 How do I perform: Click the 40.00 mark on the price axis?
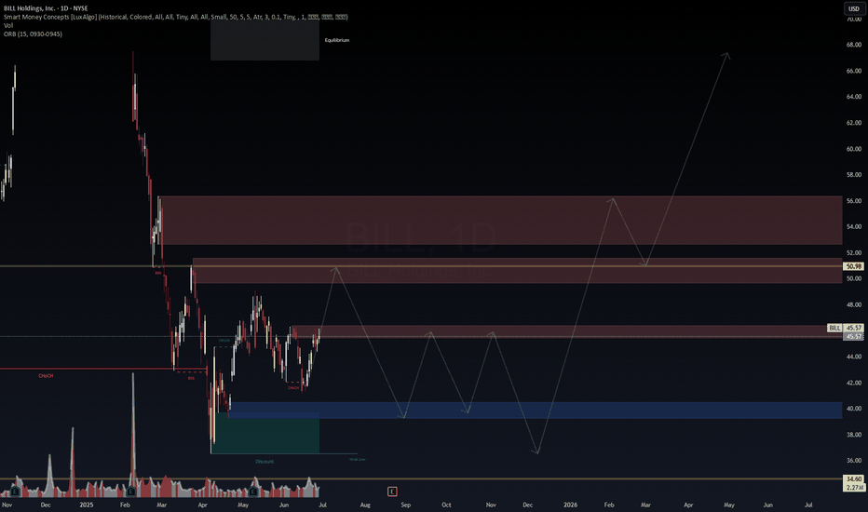tap(854, 409)
